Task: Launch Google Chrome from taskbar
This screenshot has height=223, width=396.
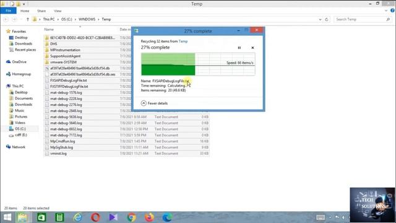Action: click(131, 217)
